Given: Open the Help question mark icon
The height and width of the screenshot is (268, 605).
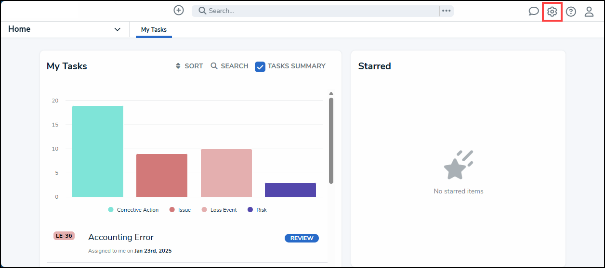Looking at the screenshot, I should 571,12.
